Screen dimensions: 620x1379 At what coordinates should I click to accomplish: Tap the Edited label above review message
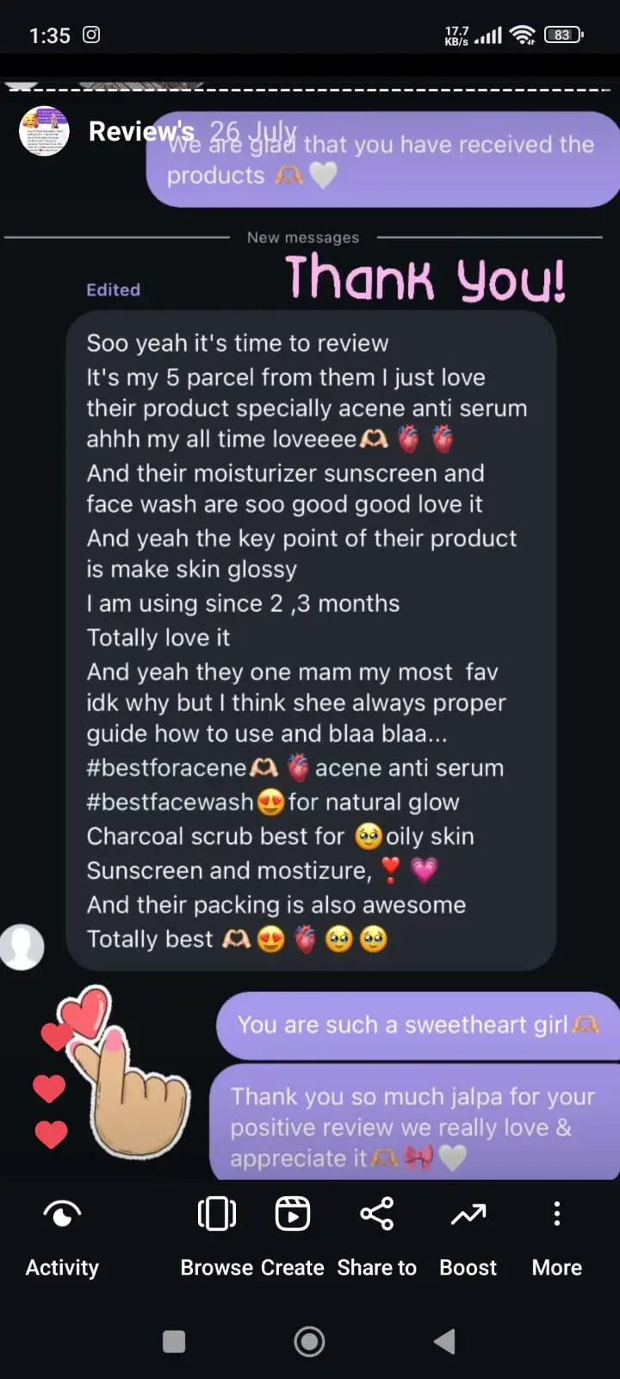pyautogui.click(x=113, y=290)
